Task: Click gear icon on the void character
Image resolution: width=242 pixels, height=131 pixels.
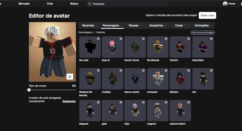Action: pos(98,39)
